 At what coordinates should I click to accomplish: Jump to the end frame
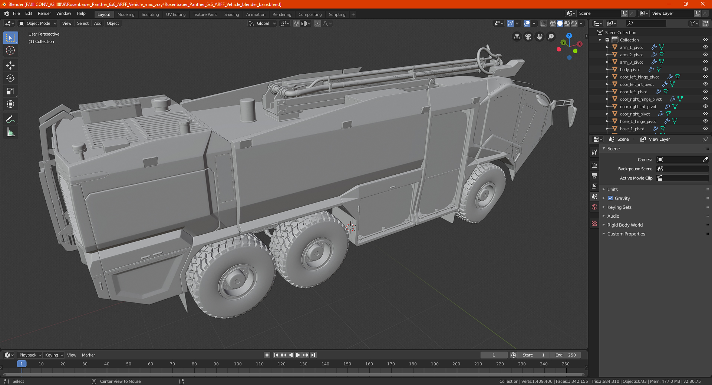[313, 355]
